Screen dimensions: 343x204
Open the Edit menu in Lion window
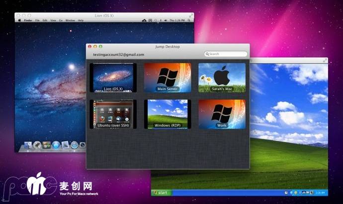pyautogui.click(x=45, y=20)
